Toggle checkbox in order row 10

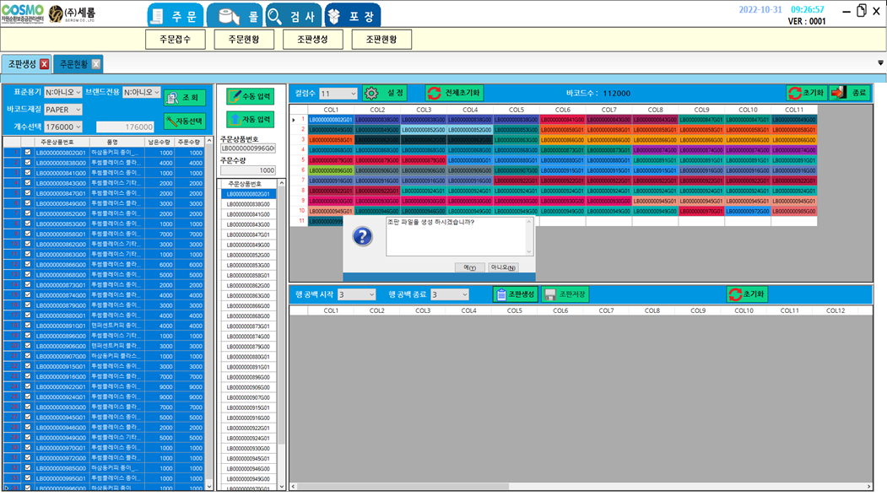[28, 245]
